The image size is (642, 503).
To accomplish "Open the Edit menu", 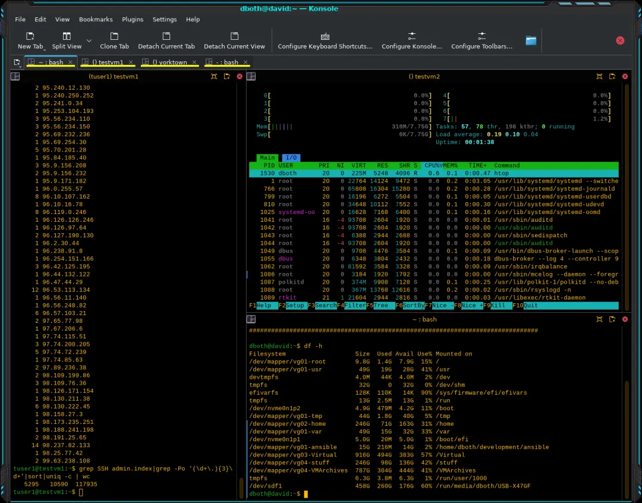I will (x=40, y=19).
